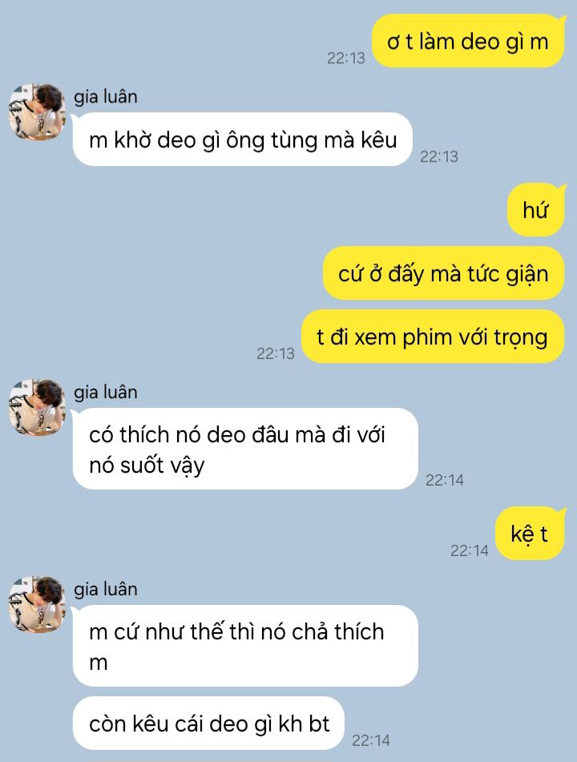Tap the "có thích nó deo đâu" white message
Image resolution: width=577 pixels, height=762 pixels.
[245, 449]
